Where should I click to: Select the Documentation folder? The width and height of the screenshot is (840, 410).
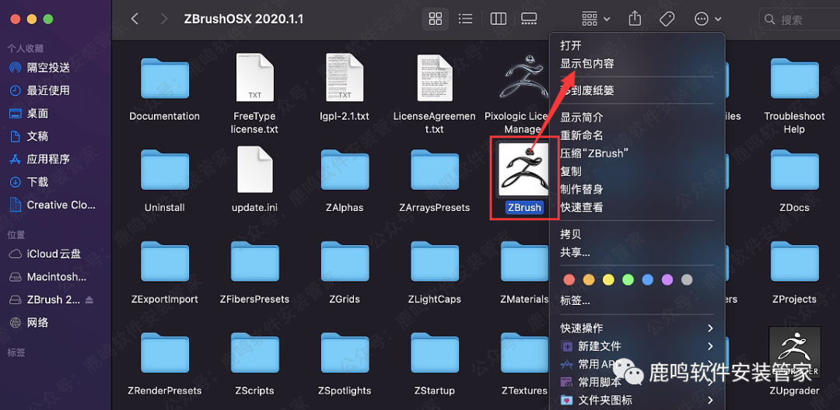coord(164,79)
